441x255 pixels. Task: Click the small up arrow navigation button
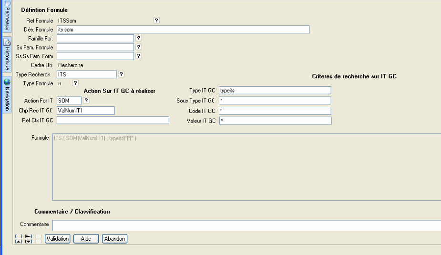(19, 241)
